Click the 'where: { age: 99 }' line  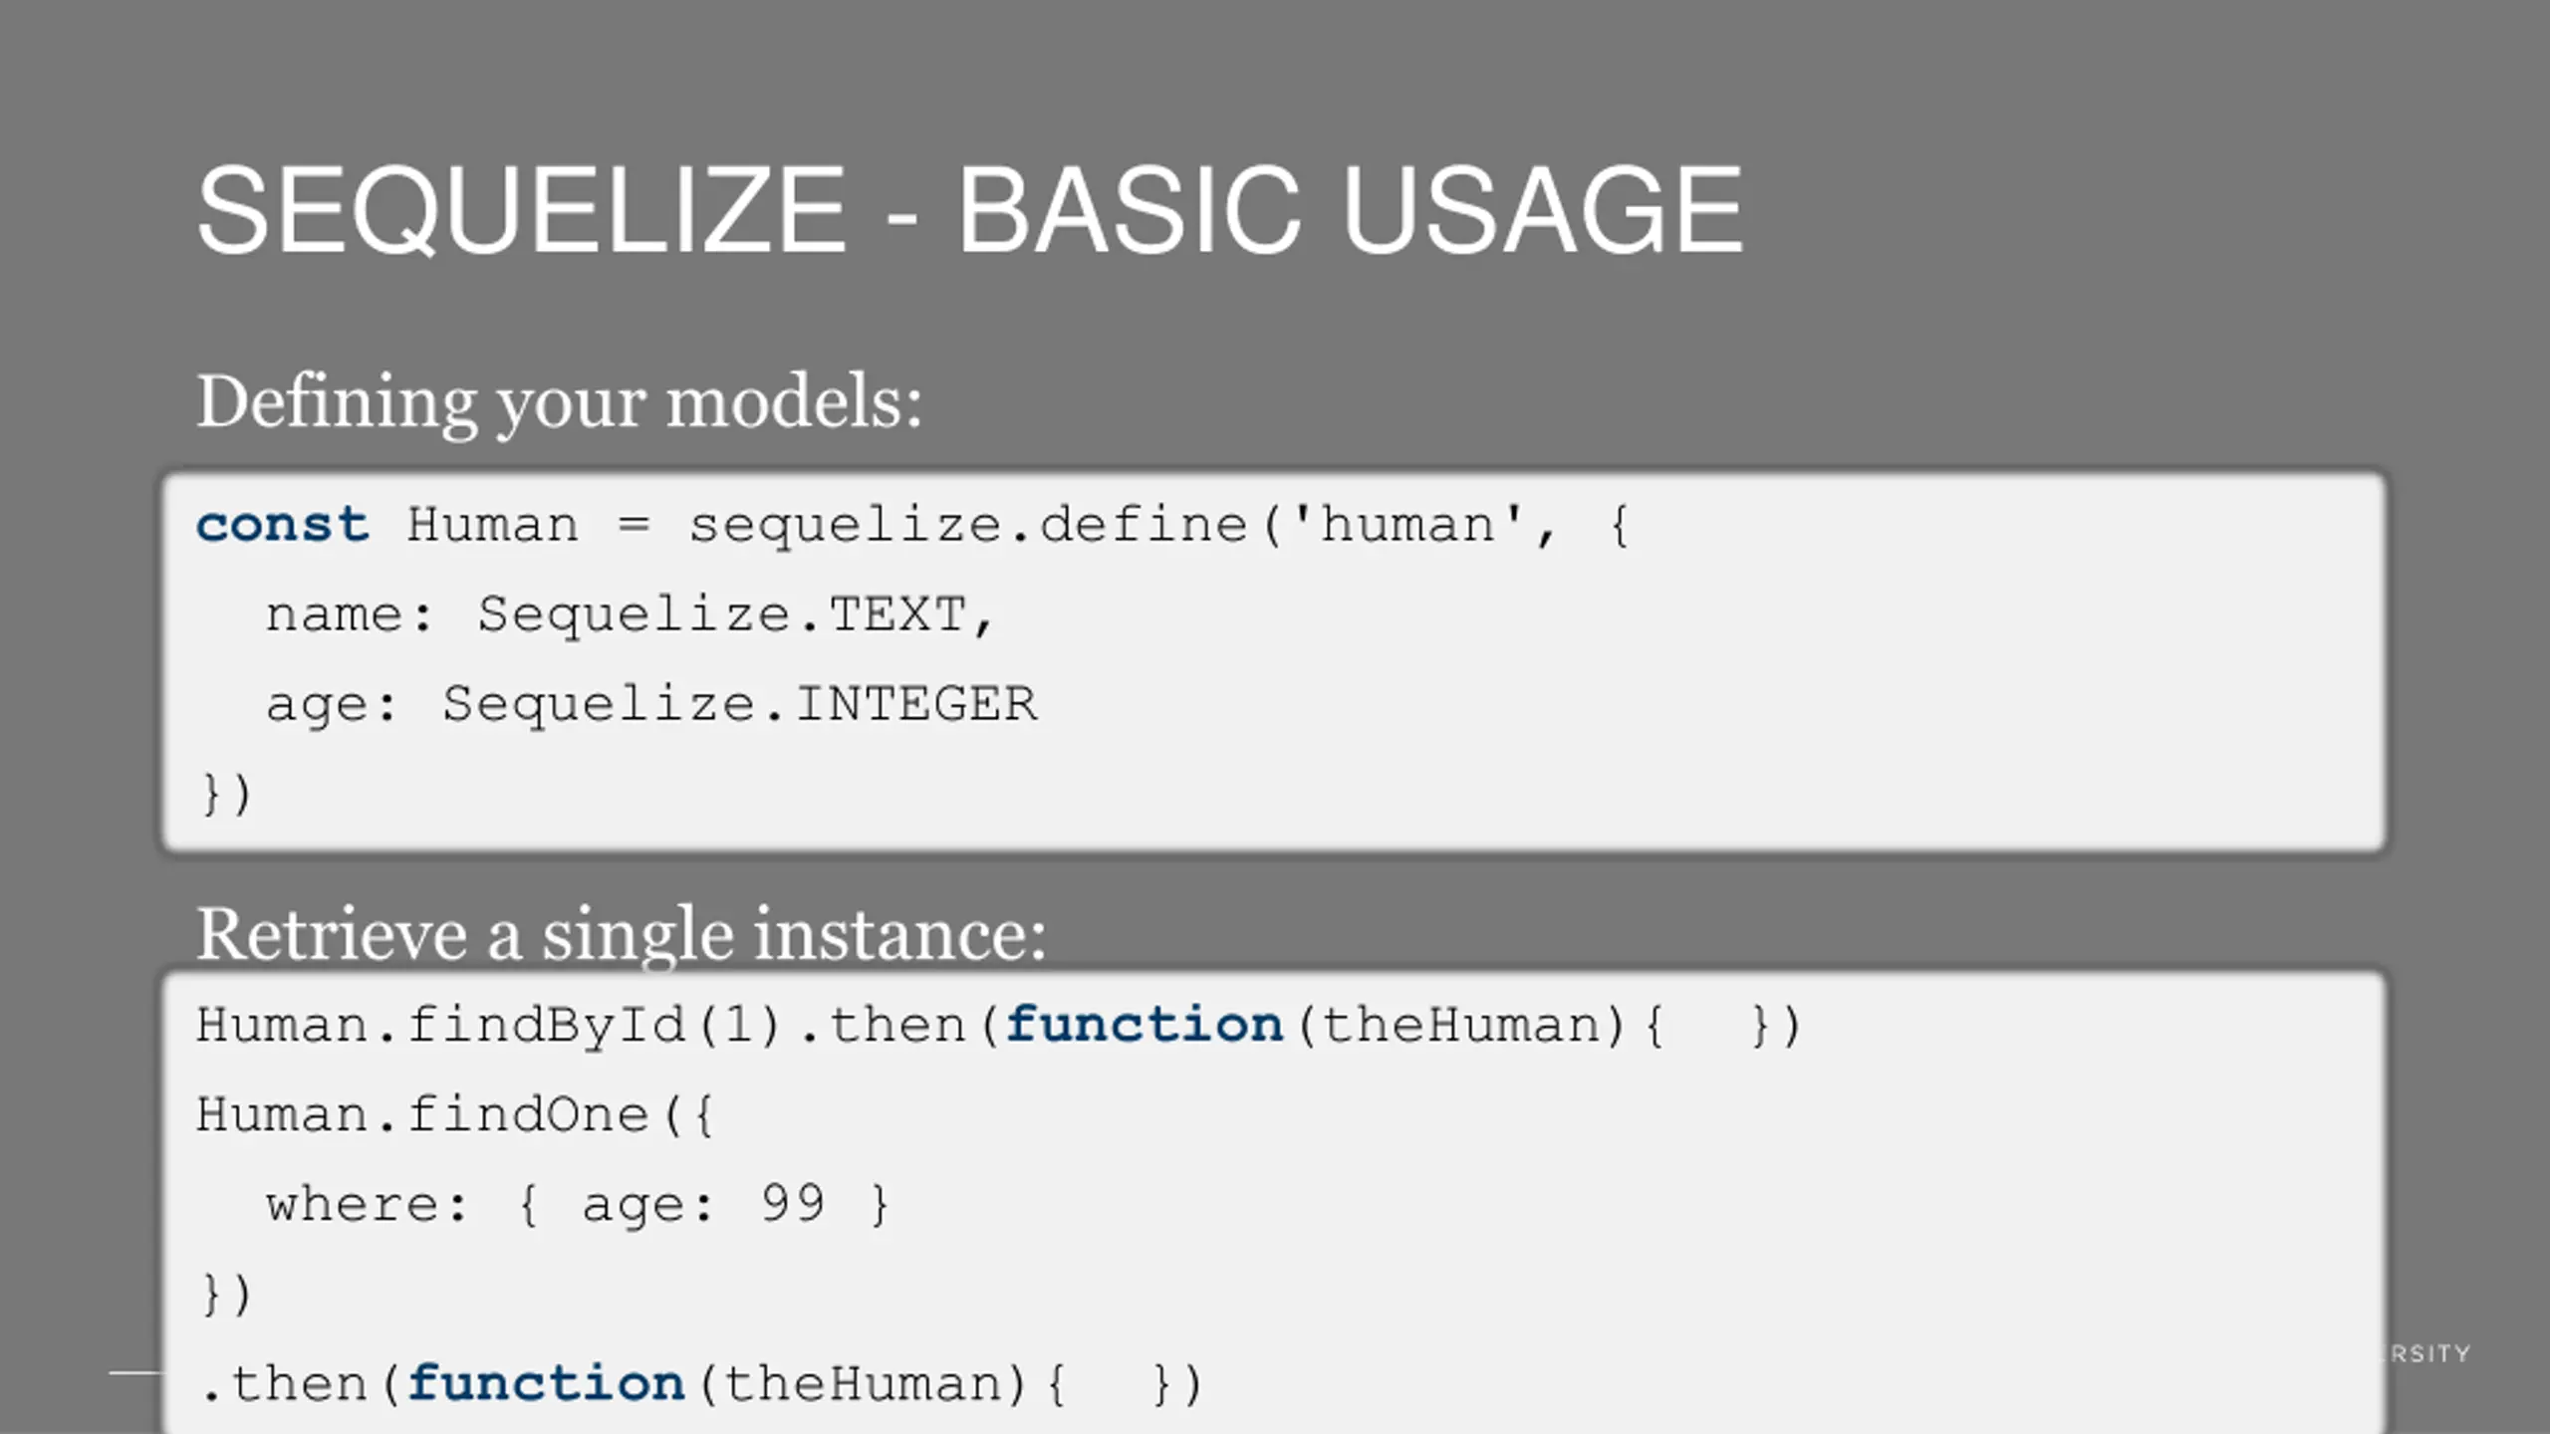click(x=577, y=1204)
